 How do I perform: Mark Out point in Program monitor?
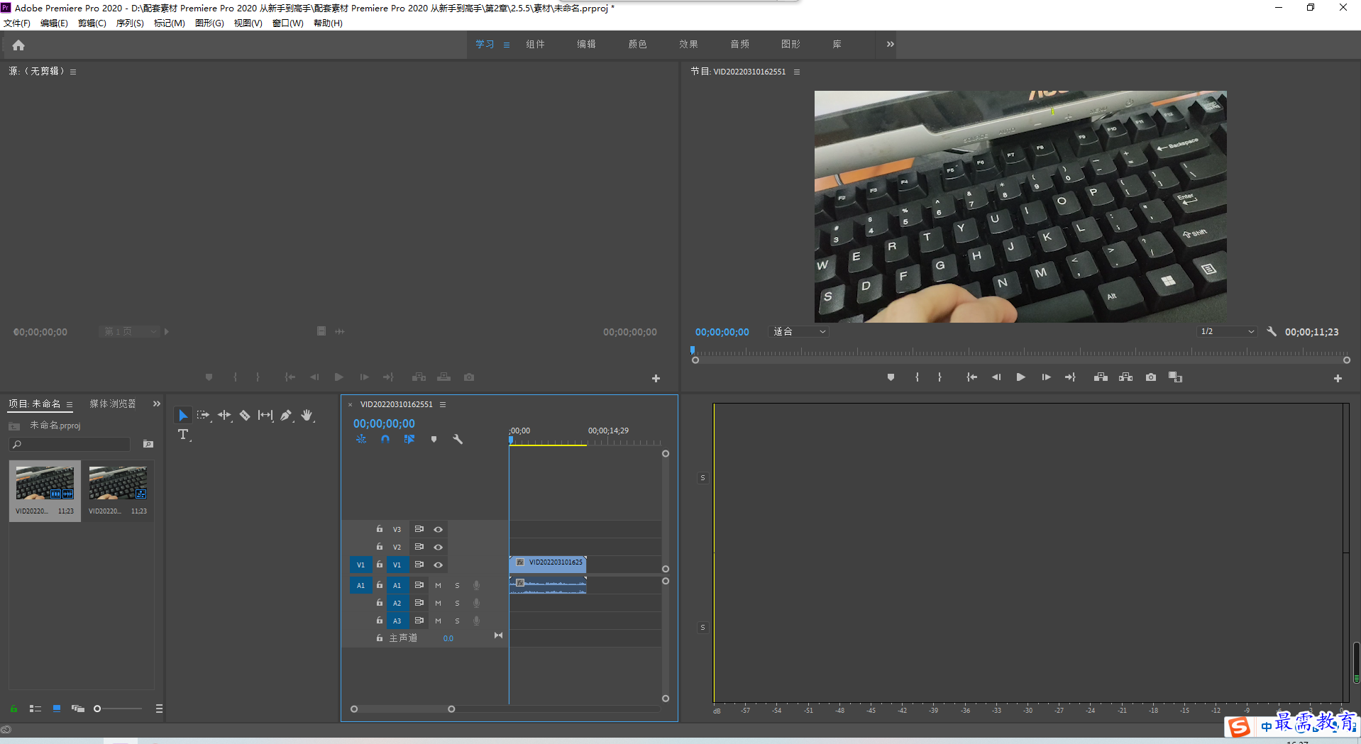coord(940,377)
